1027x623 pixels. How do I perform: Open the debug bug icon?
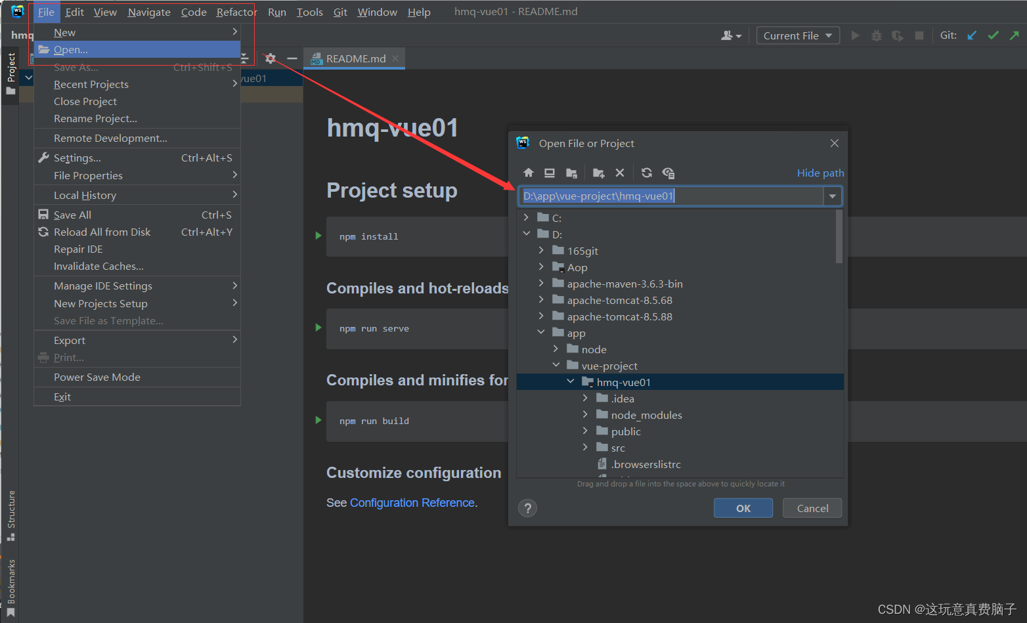(876, 35)
